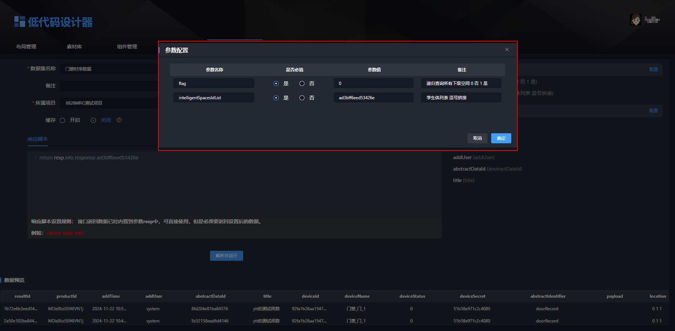Open the user avatar profile
Viewport: 675px width, 331px height.
tap(636, 20)
